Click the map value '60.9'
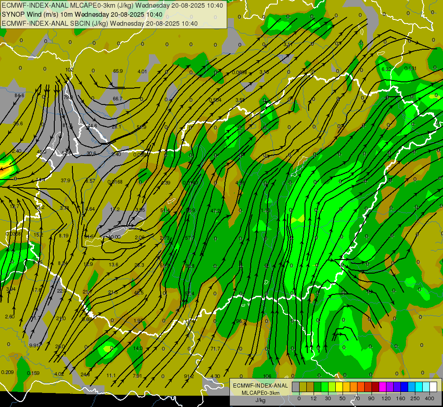Viewport: 443px width, 407px height. point(191,210)
